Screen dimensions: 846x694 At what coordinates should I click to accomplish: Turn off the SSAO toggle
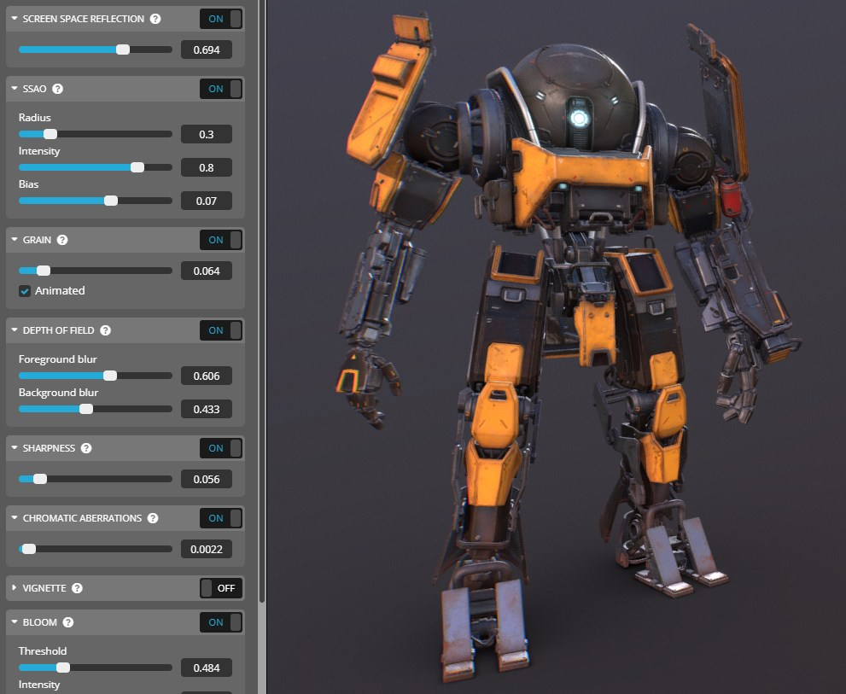(x=221, y=89)
